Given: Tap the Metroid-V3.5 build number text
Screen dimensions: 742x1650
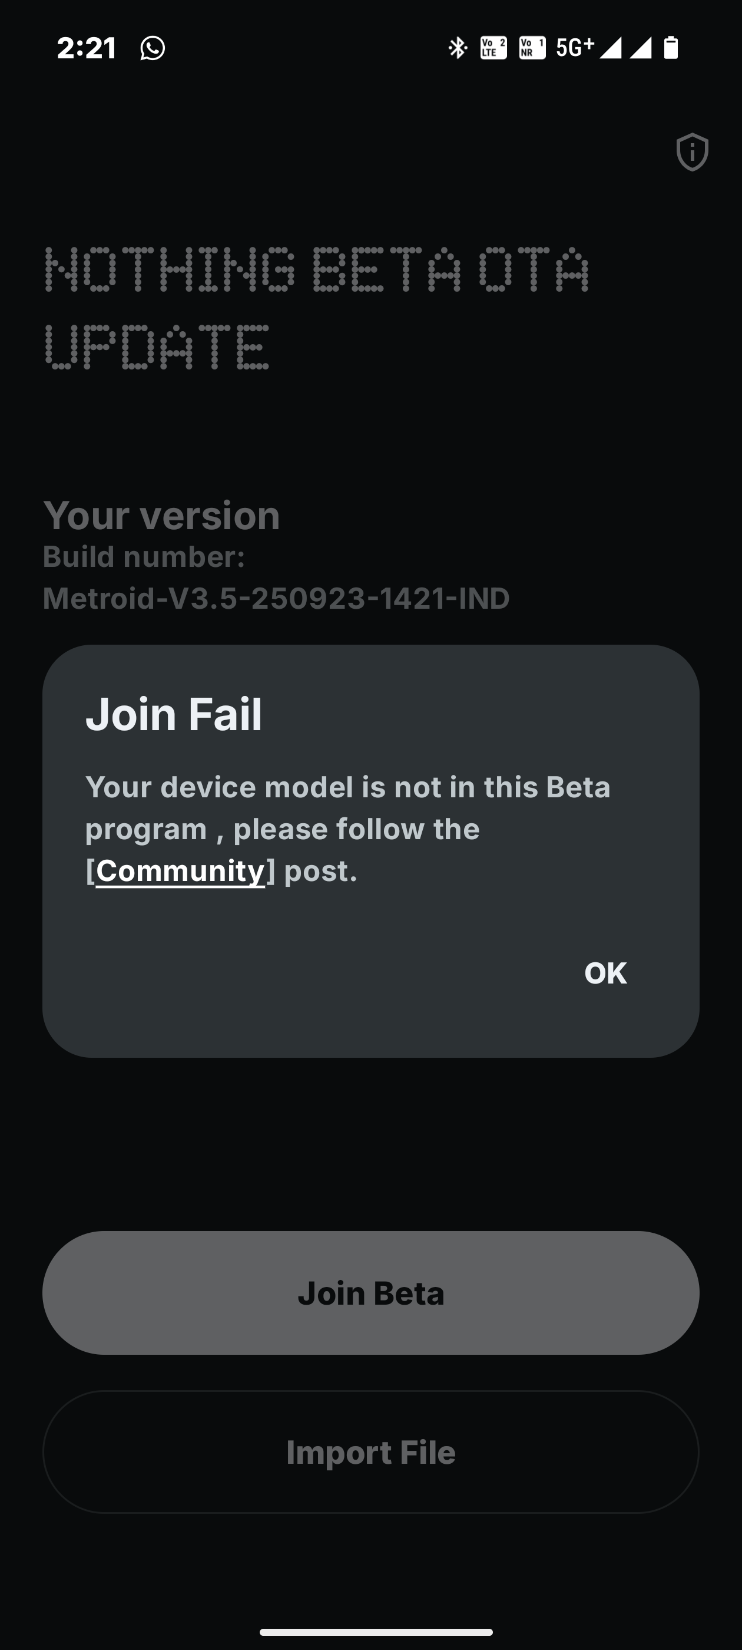Looking at the screenshot, I should click(276, 598).
